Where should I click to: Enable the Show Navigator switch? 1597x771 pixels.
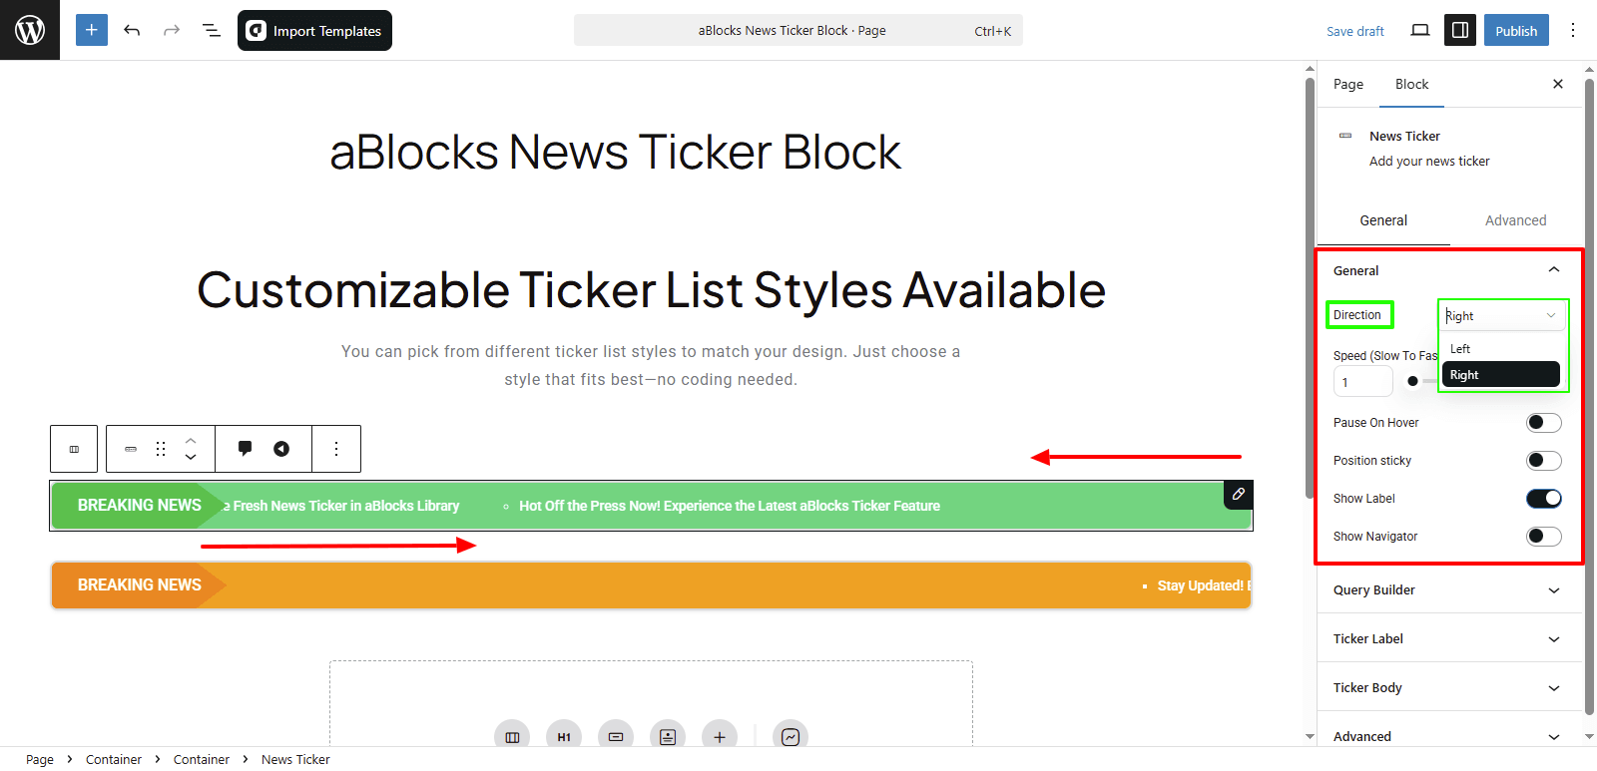point(1544,537)
